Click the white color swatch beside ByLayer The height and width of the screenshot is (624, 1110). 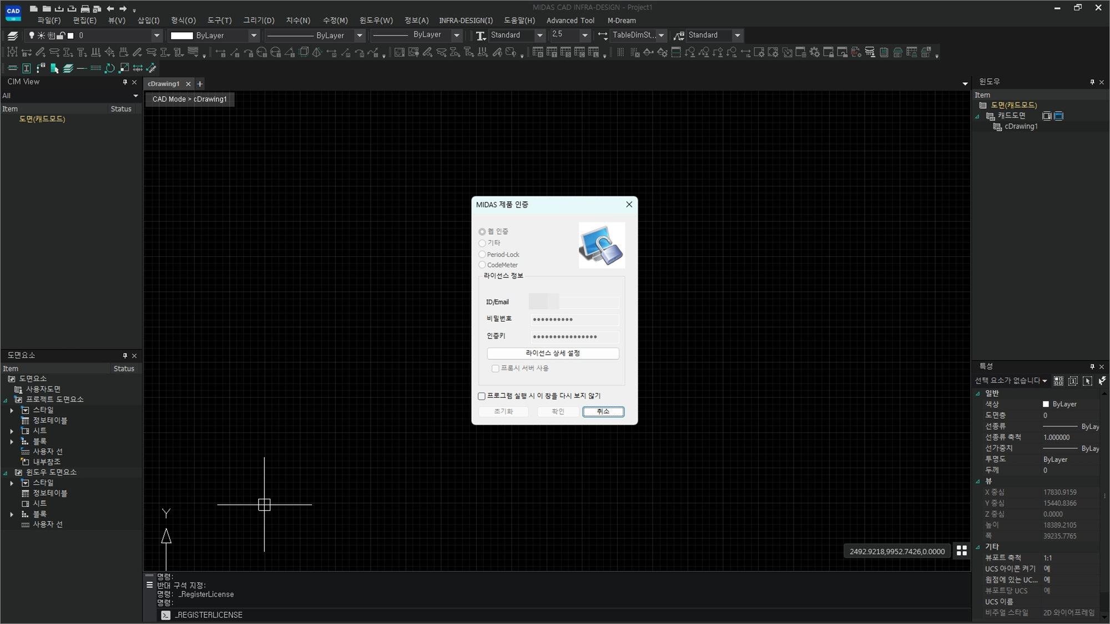[x=181, y=35]
